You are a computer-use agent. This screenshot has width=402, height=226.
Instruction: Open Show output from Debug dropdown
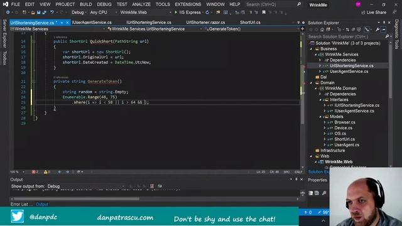click(x=85, y=186)
